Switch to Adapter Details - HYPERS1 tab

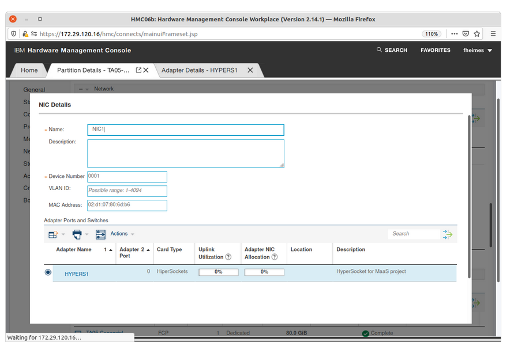(x=199, y=70)
